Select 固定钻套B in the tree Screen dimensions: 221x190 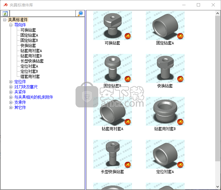point(29,40)
